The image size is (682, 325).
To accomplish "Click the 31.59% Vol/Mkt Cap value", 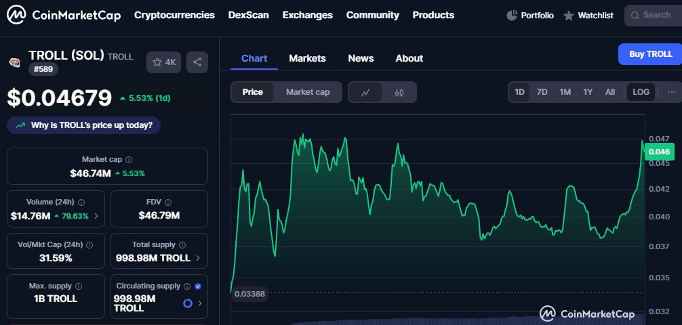I will [56, 258].
